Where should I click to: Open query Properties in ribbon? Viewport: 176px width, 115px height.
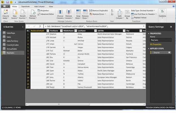(x=43, y=10)
